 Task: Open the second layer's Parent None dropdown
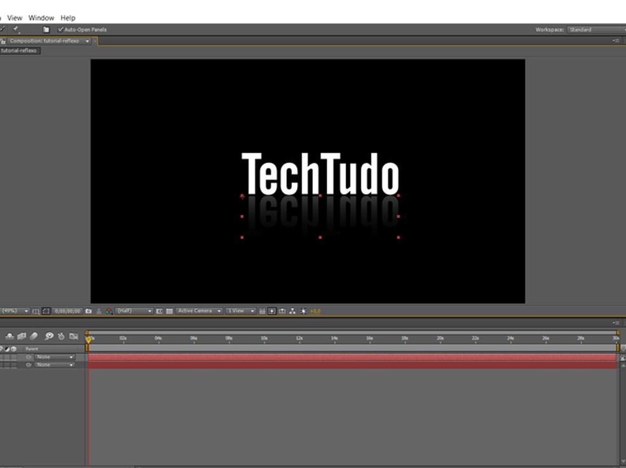pos(55,365)
